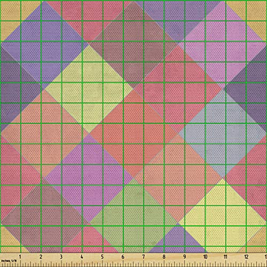Select the olive green diamond at bottom

[133, 223]
